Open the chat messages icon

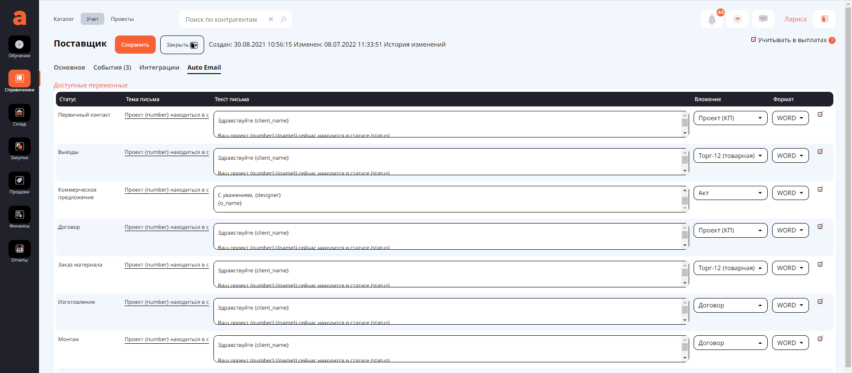coord(763,19)
